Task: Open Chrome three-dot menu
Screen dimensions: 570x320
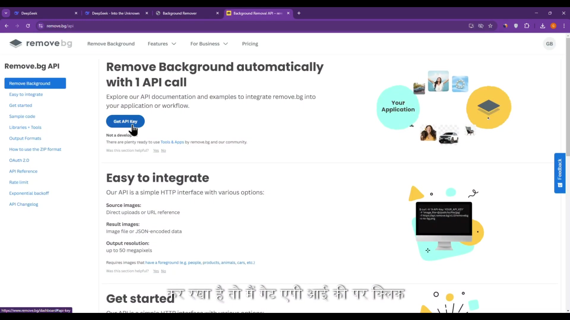Action: [x=564, y=26]
